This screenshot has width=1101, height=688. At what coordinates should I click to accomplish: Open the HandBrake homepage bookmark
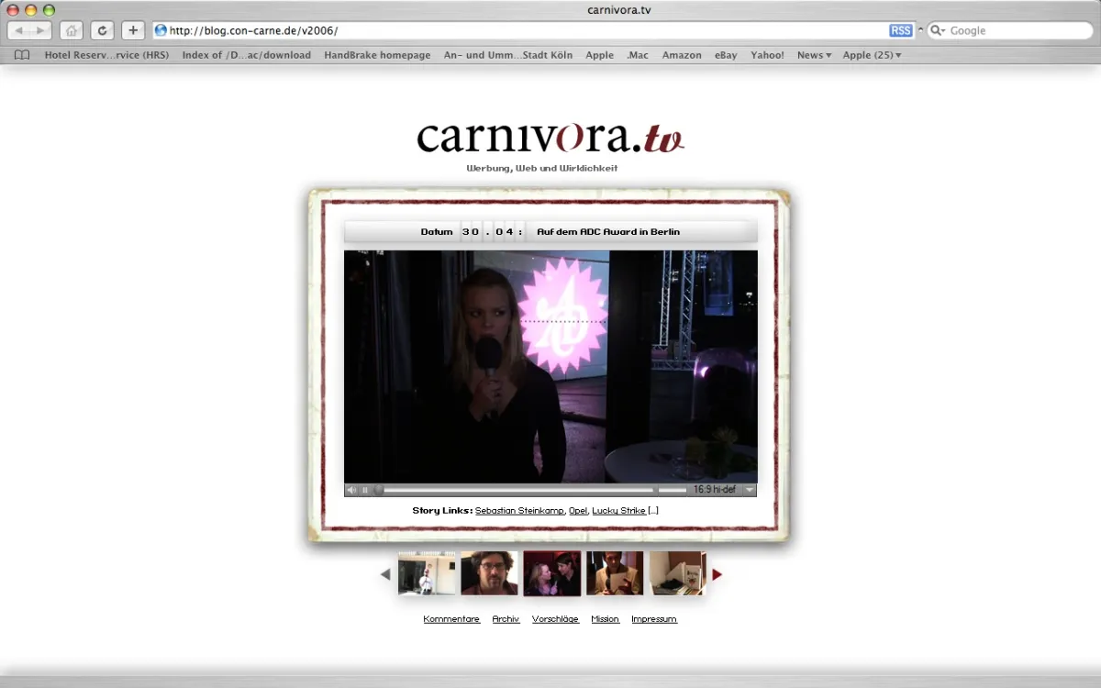tap(377, 54)
